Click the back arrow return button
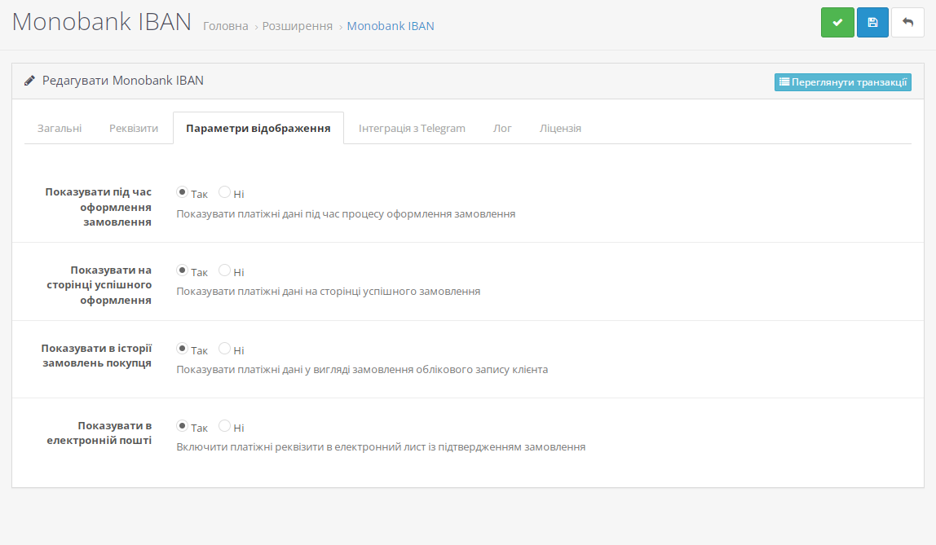 coord(907,23)
